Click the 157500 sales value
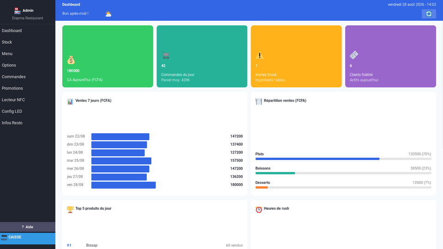This screenshot has height=249, width=443. (x=236, y=160)
